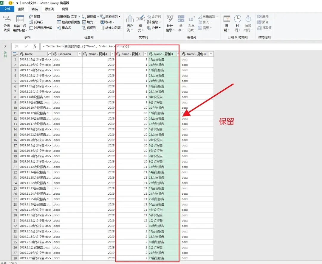Screen dimensions: 322x264
Task: Open filter dropdown on Extension column
Action: click(x=79, y=54)
